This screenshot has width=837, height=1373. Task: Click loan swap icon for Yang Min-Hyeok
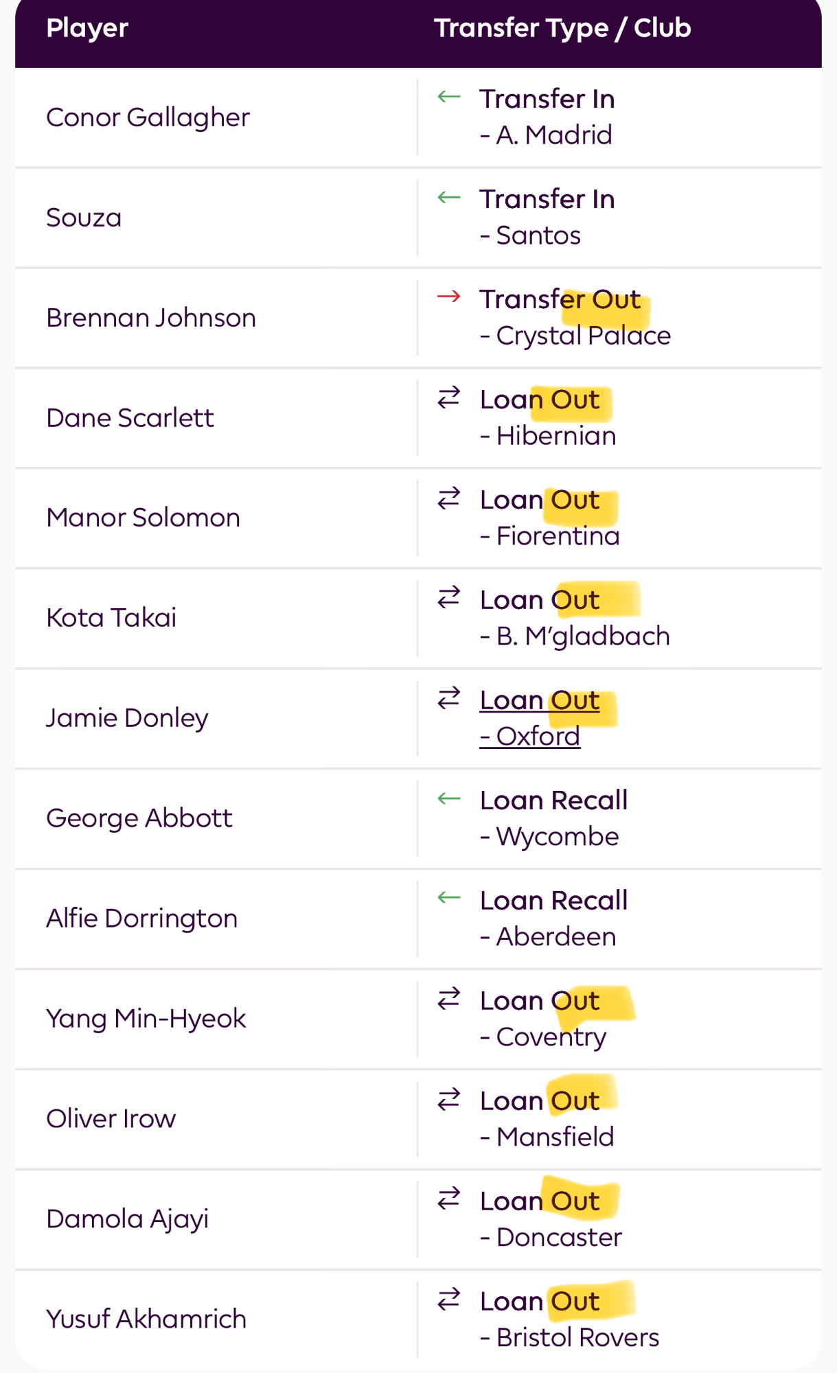pyautogui.click(x=449, y=999)
